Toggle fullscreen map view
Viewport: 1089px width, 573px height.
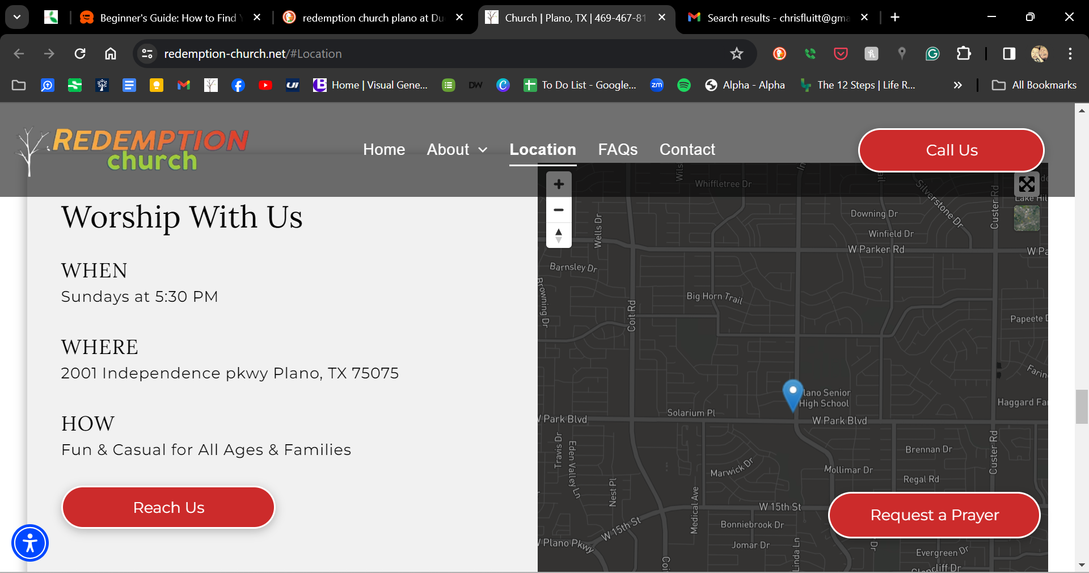[x=1027, y=184]
